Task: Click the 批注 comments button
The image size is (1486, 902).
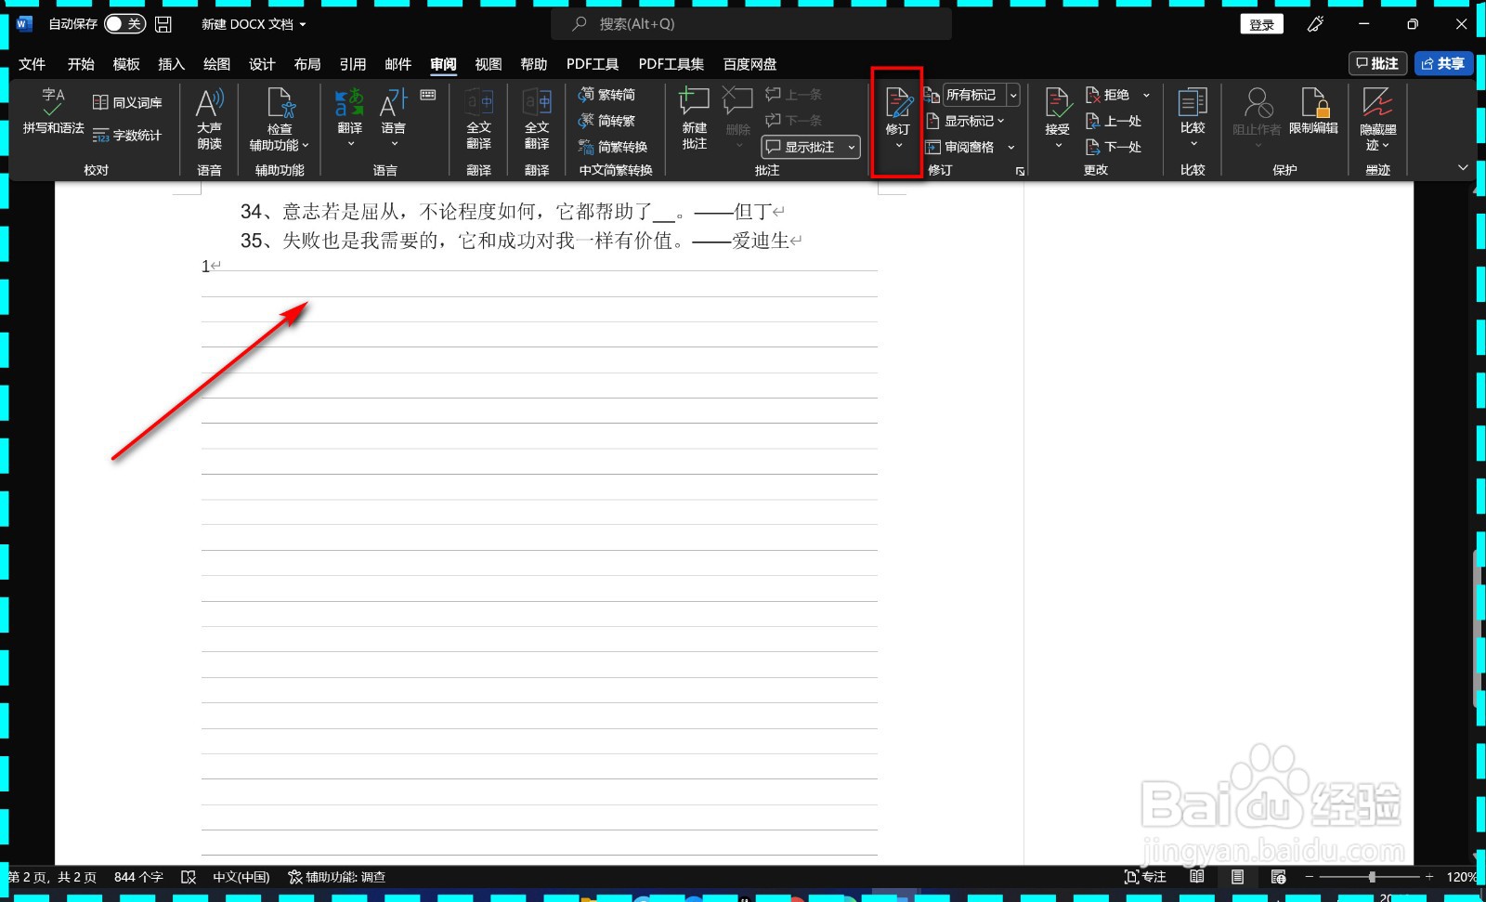Action: coord(1376,63)
